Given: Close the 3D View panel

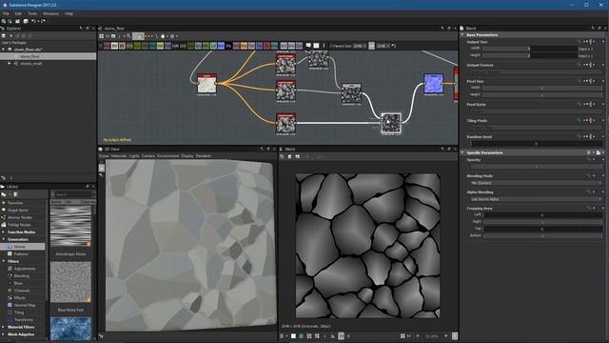Looking at the screenshot, I should (x=274, y=149).
